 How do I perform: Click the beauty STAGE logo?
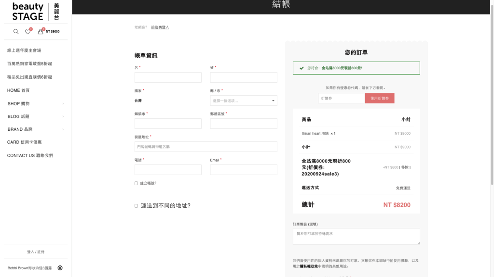click(x=36, y=12)
